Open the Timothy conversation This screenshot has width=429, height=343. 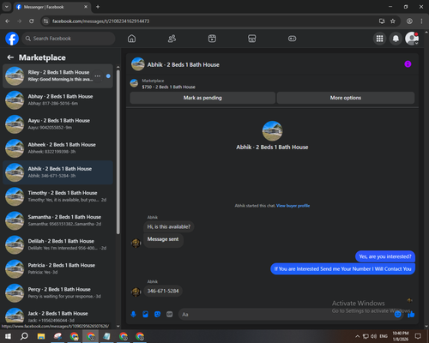57,196
